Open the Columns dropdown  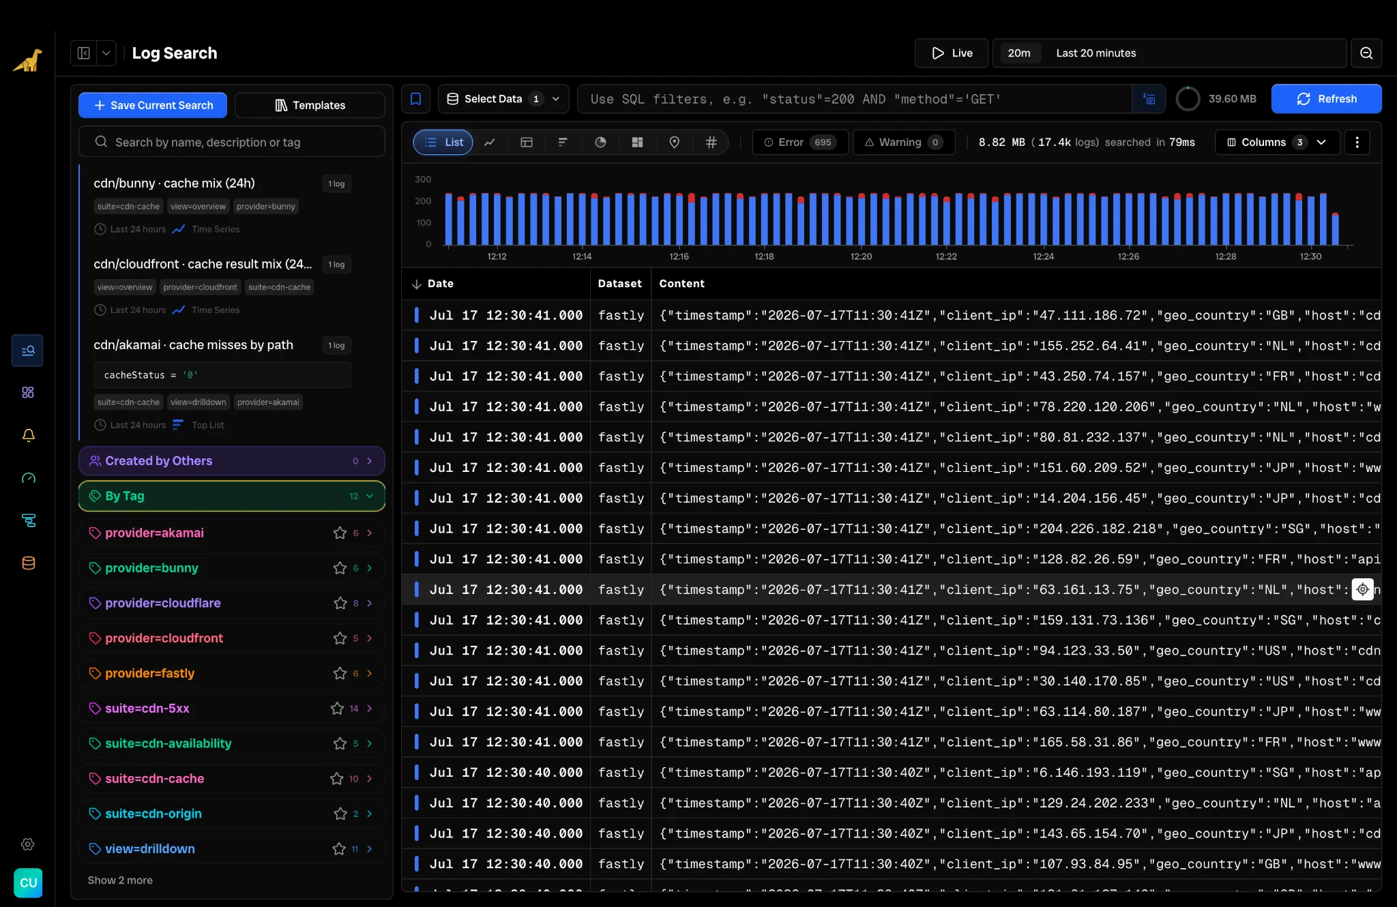pyautogui.click(x=1276, y=143)
